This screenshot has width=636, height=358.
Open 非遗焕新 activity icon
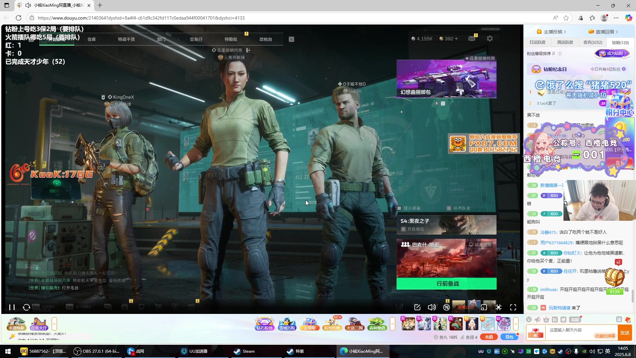(x=16, y=324)
